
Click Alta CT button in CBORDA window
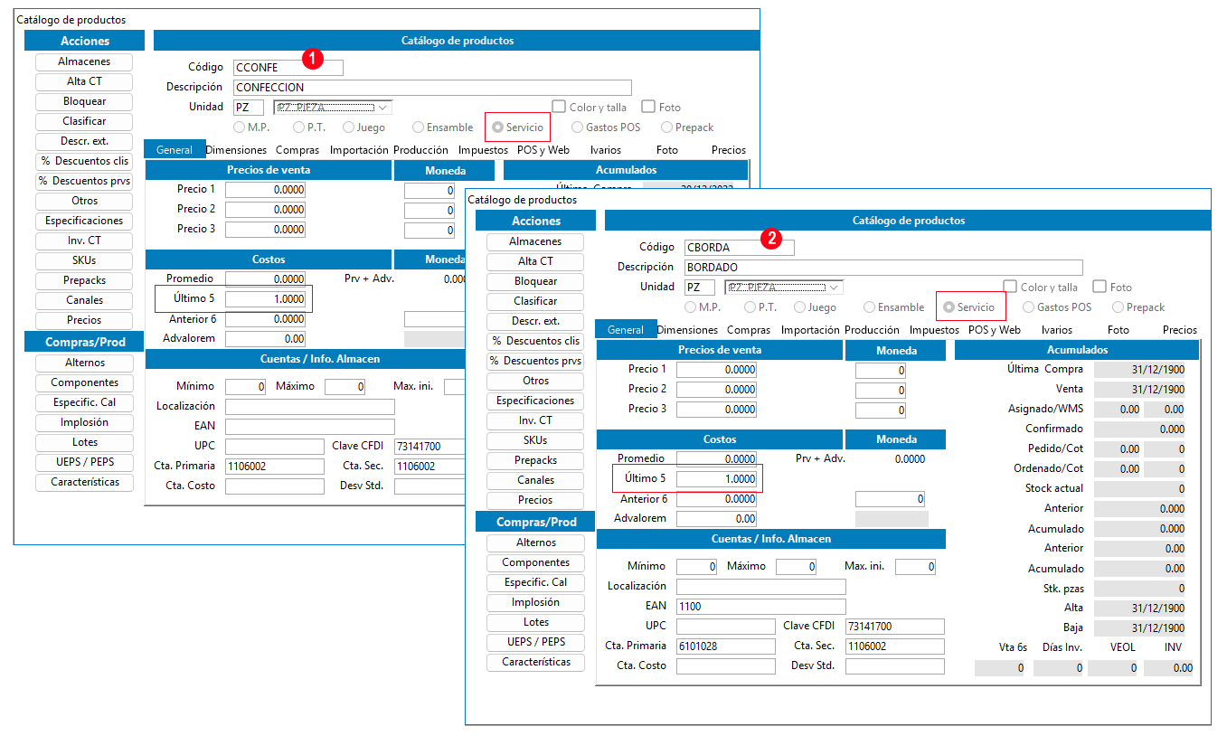coord(535,261)
